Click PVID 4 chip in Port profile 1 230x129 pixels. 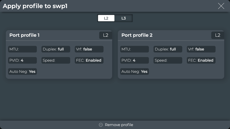(x=22, y=60)
